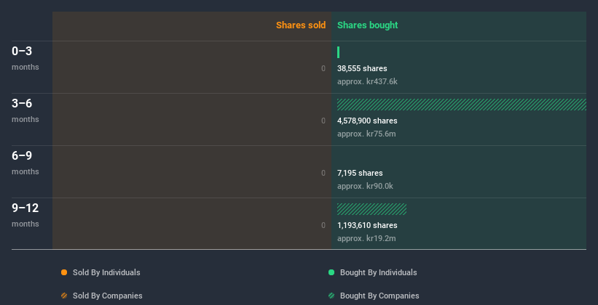Click the zero sold value in 0–3 months row

[x=323, y=68]
